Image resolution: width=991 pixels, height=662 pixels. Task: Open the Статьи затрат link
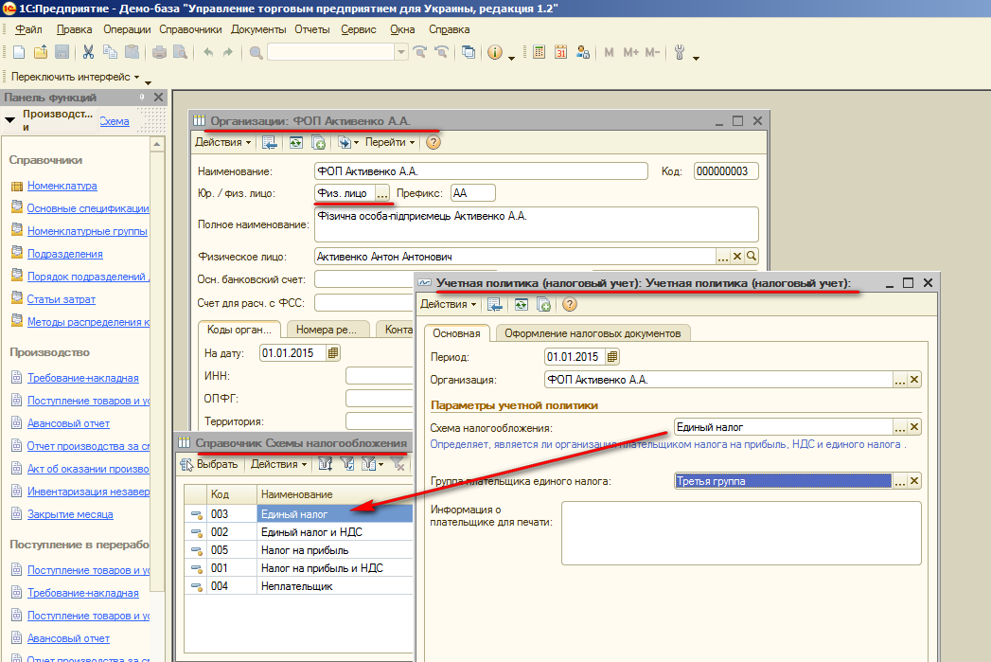tap(61, 299)
